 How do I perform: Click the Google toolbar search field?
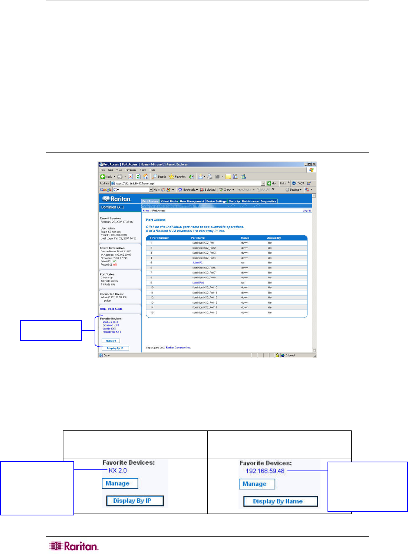pos(133,190)
